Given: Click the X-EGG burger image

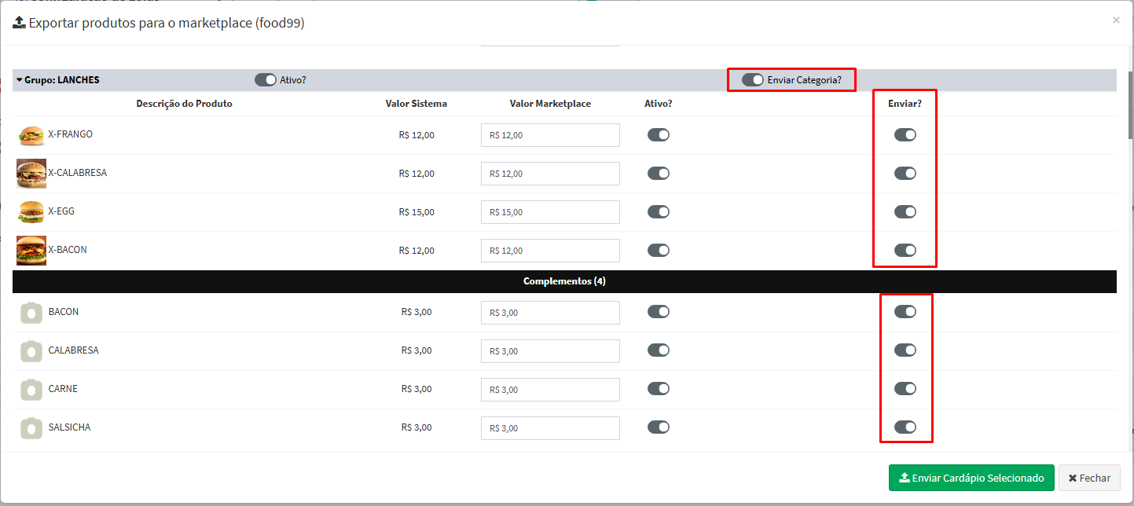Looking at the screenshot, I should coord(31,212).
